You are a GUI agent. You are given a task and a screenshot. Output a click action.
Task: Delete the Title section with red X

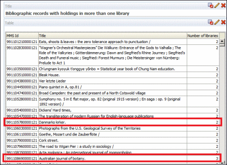click(x=223, y=5)
